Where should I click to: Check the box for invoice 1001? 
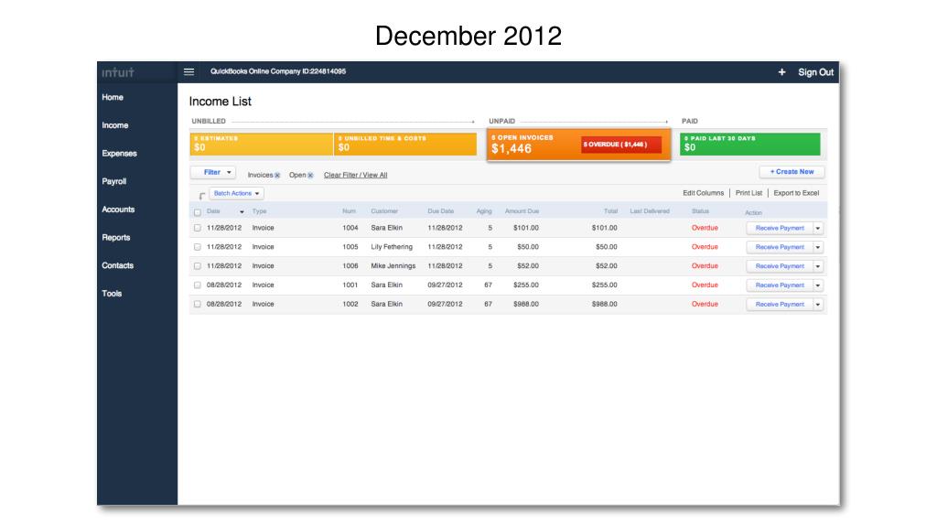pos(198,285)
